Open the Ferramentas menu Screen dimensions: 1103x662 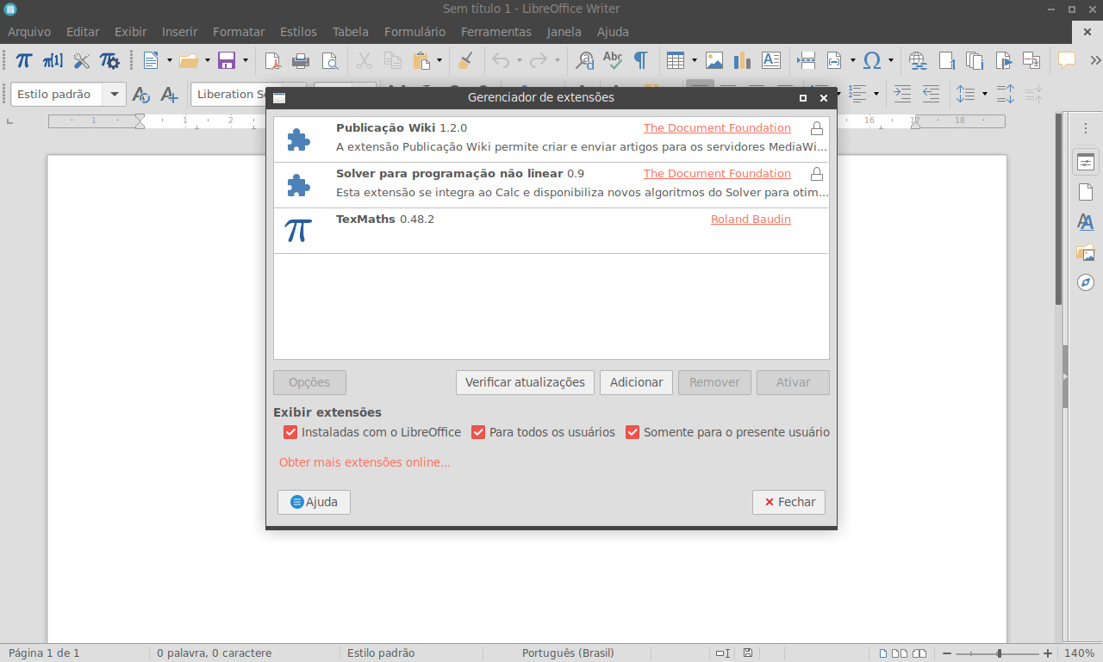(x=496, y=32)
